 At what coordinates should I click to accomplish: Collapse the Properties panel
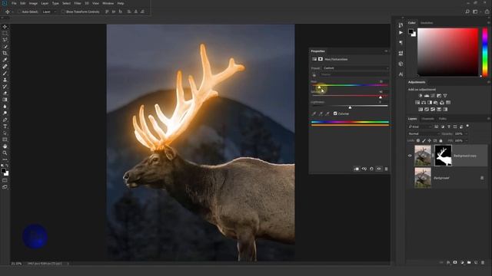[x=386, y=51]
